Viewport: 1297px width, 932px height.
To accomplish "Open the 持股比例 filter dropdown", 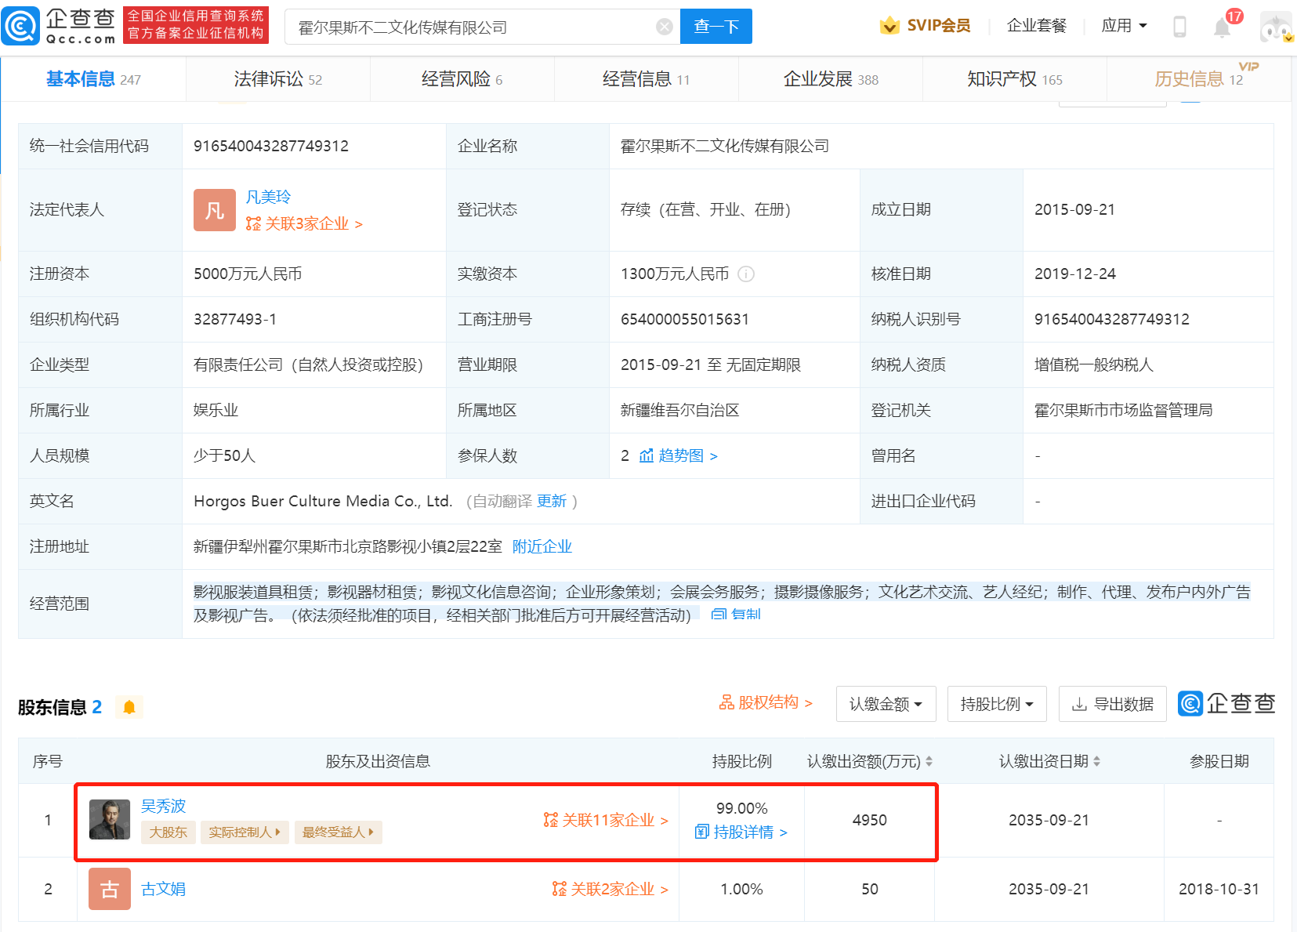I will [x=997, y=704].
